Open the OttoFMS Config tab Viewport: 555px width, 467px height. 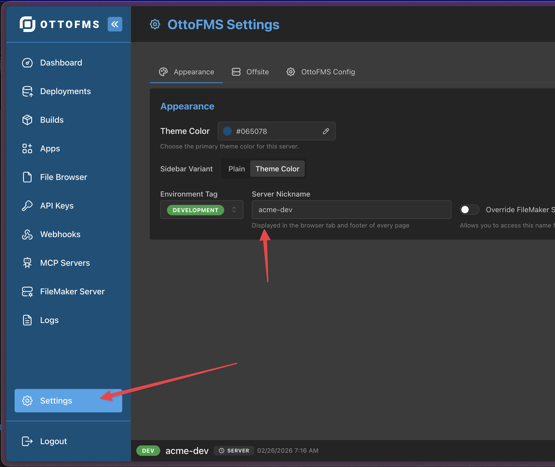click(x=321, y=72)
